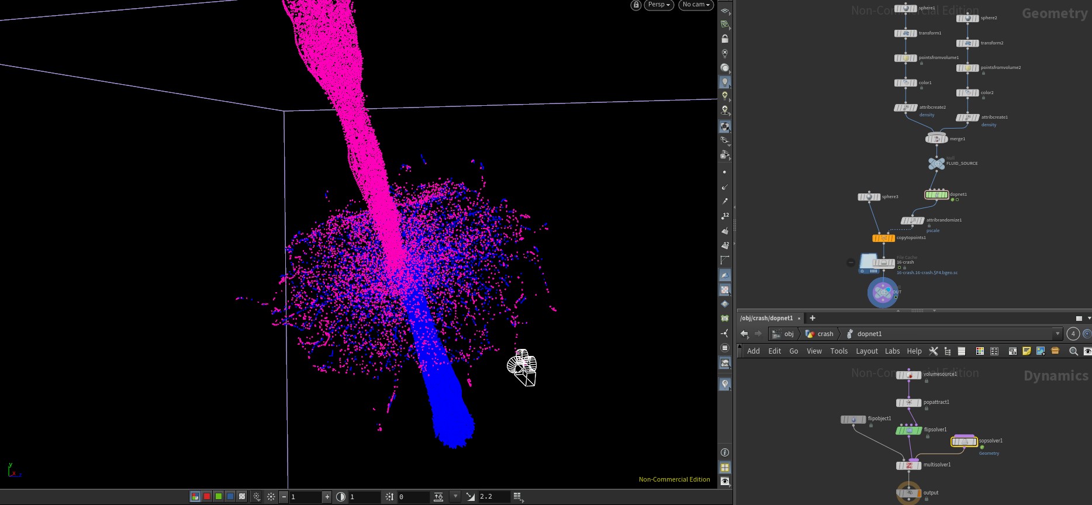The width and height of the screenshot is (1092, 505).
Task: Click the back arrow in network path bar
Action: tap(744, 334)
